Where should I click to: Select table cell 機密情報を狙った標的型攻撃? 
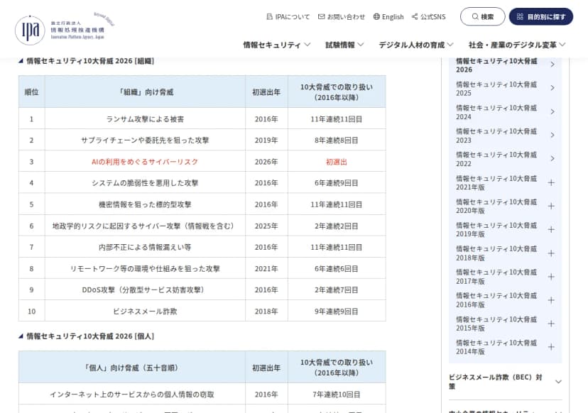click(145, 204)
